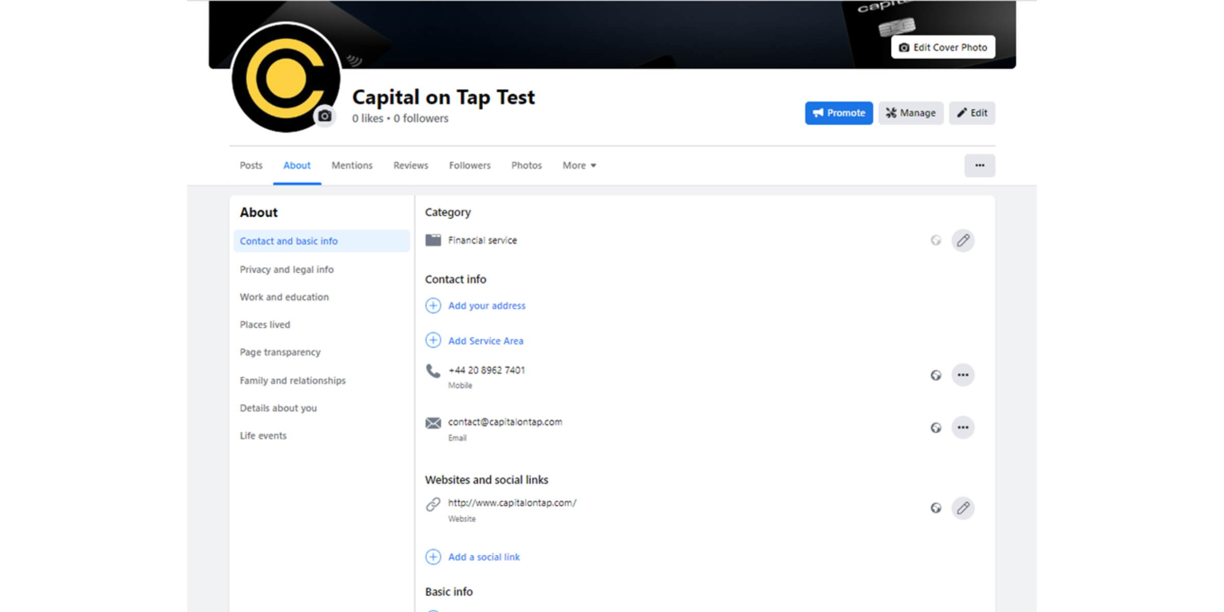
Task: Click the Add Service Area link
Action: point(486,341)
